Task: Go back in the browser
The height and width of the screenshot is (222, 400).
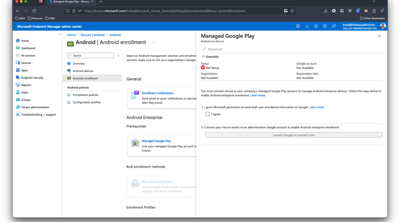Action: (x=18, y=11)
